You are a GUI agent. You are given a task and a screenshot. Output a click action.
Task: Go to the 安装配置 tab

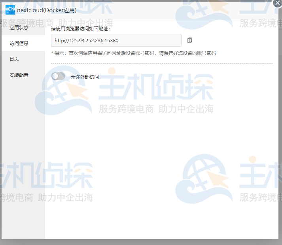19,75
